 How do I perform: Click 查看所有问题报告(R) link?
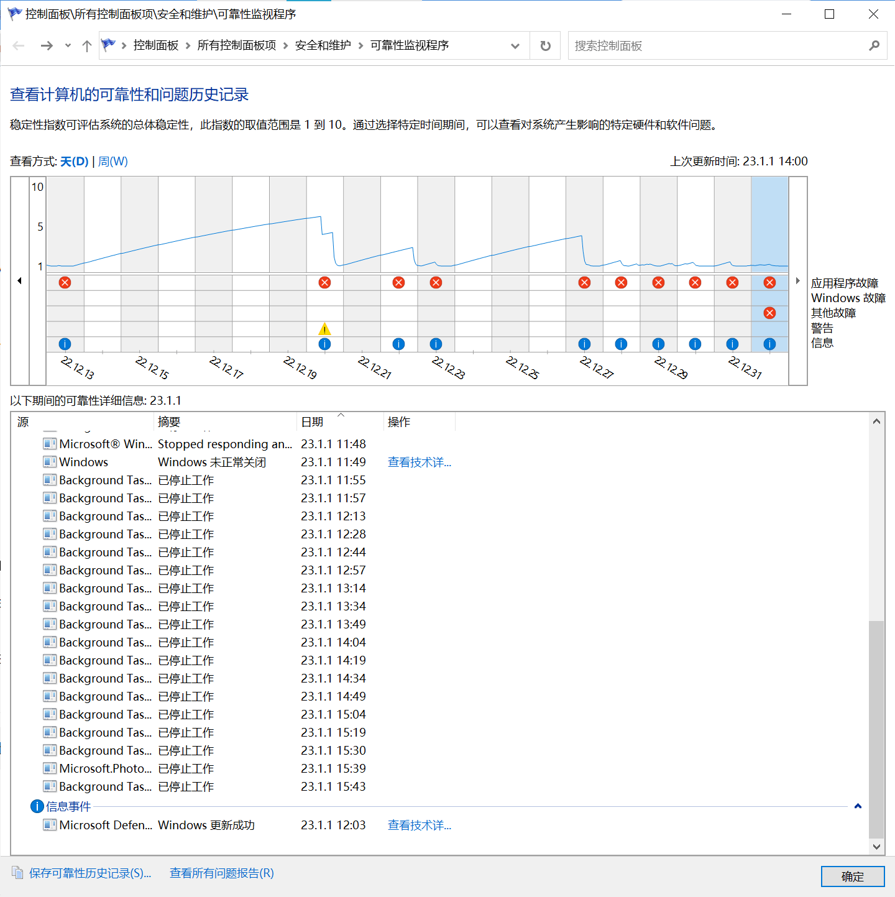tap(222, 873)
